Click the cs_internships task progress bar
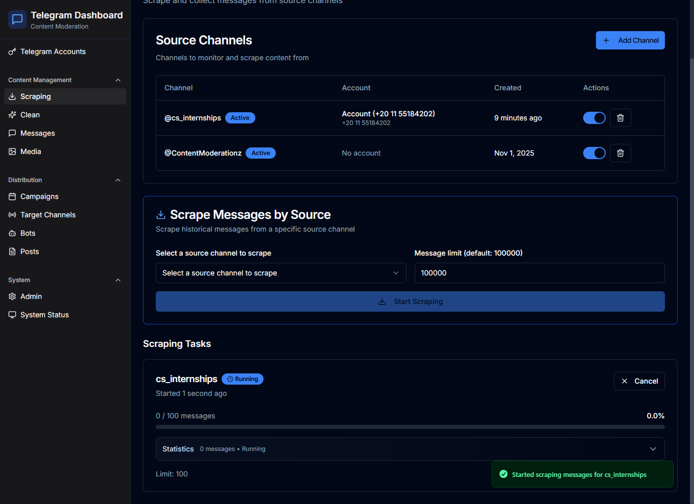This screenshot has height=504, width=694. point(410,427)
